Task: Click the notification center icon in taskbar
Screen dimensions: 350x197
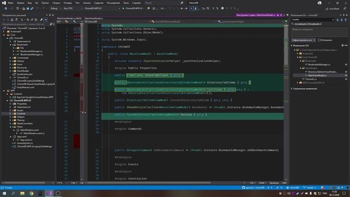Action: (344, 193)
